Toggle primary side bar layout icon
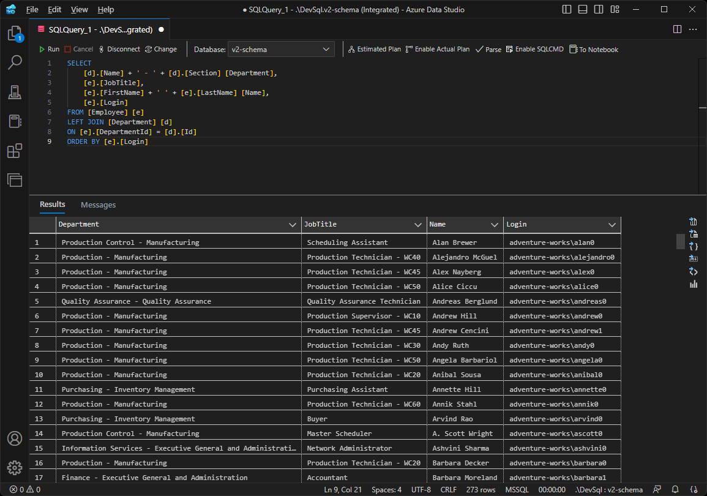Screen dimensions: 707x496 pyautogui.click(x=567, y=9)
